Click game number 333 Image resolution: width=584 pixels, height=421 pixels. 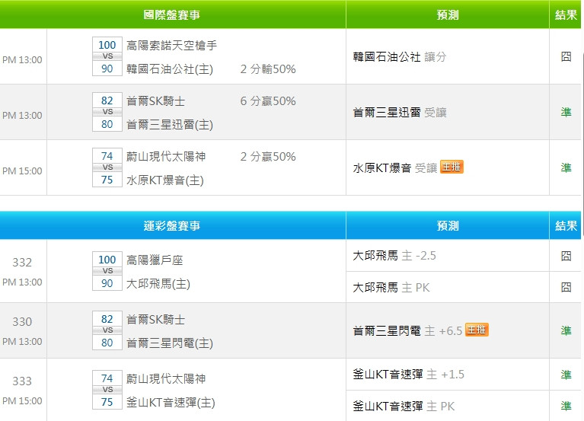(22, 381)
